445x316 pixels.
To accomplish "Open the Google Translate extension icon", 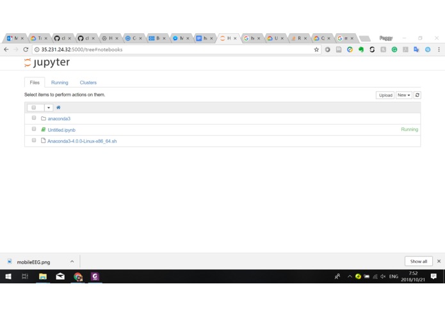I will pos(416,50).
